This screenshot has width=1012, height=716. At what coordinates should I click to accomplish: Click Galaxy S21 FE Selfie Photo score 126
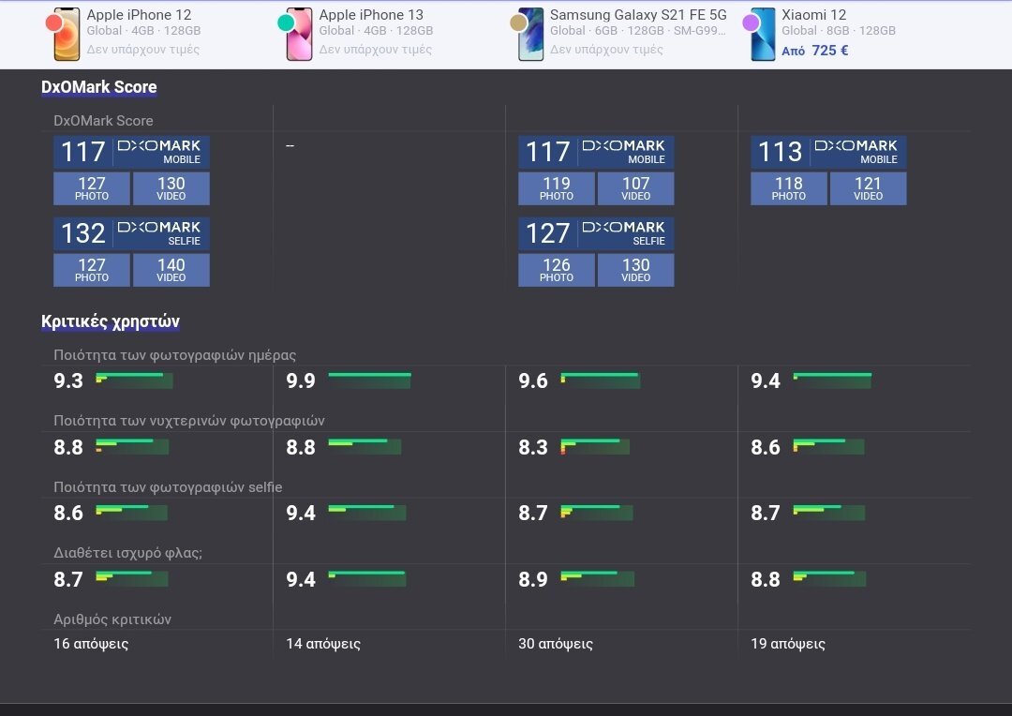click(x=557, y=269)
